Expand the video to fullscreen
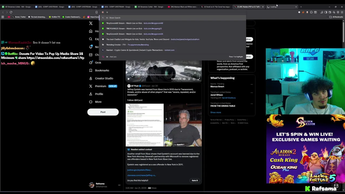The image size is (345, 194). (x=199, y=79)
